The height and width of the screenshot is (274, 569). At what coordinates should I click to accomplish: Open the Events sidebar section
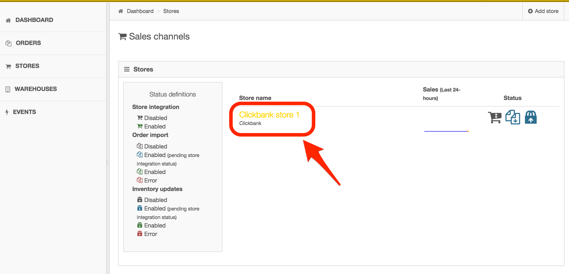(53, 112)
